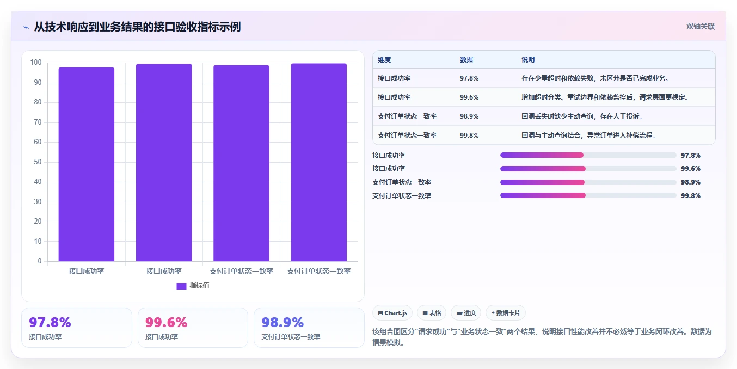Click the progress bar showing 98.9%
This screenshot has width=737, height=369.
[x=588, y=182]
